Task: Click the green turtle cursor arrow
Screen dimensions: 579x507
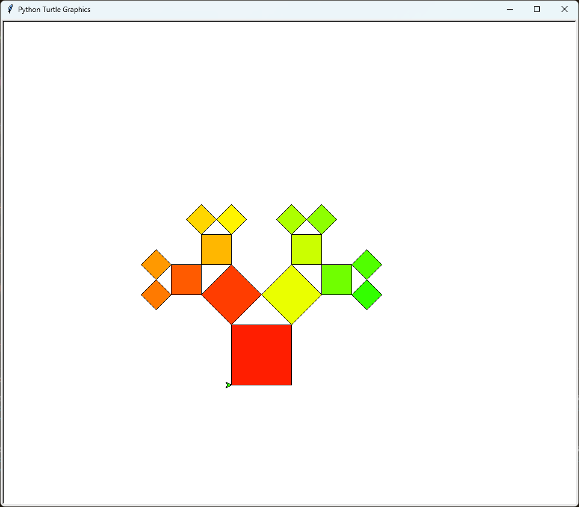Action: [229, 385]
